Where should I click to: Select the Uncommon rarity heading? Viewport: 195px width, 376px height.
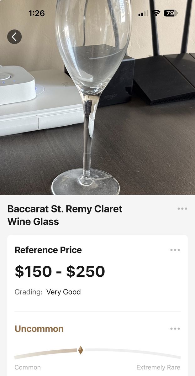pos(39,329)
